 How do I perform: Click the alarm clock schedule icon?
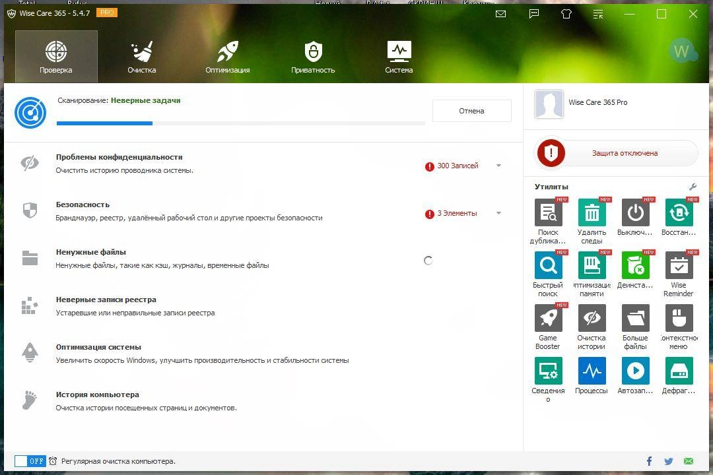point(53,461)
